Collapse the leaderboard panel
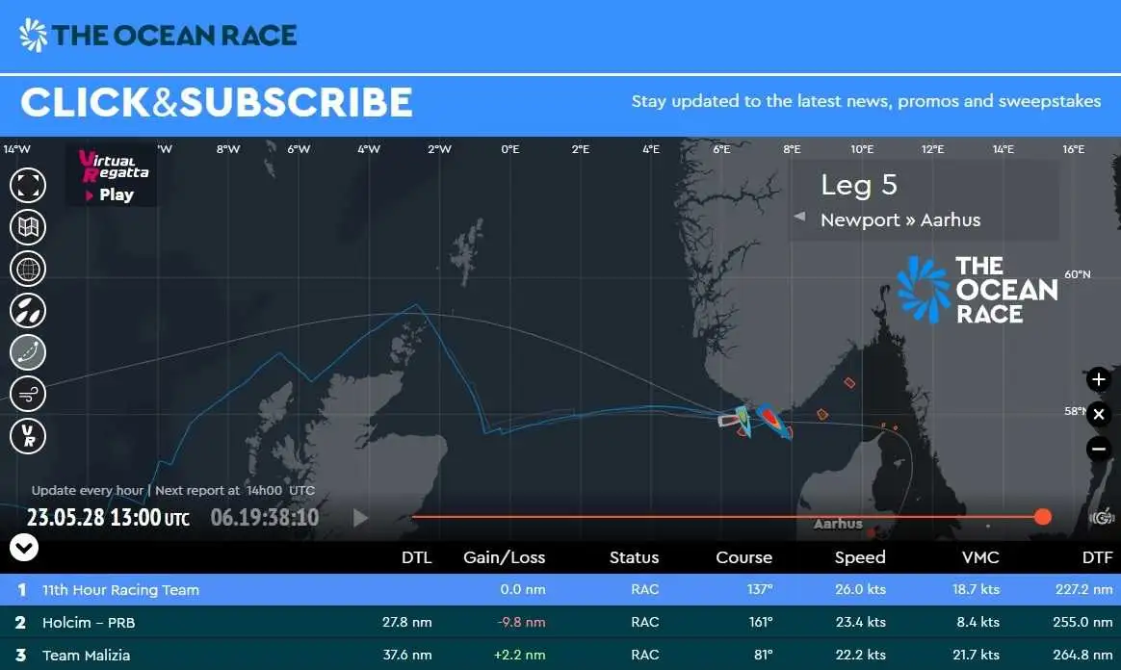Image resolution: width=1121 pixels, height=670 pixels. click(x=23, y=548)
